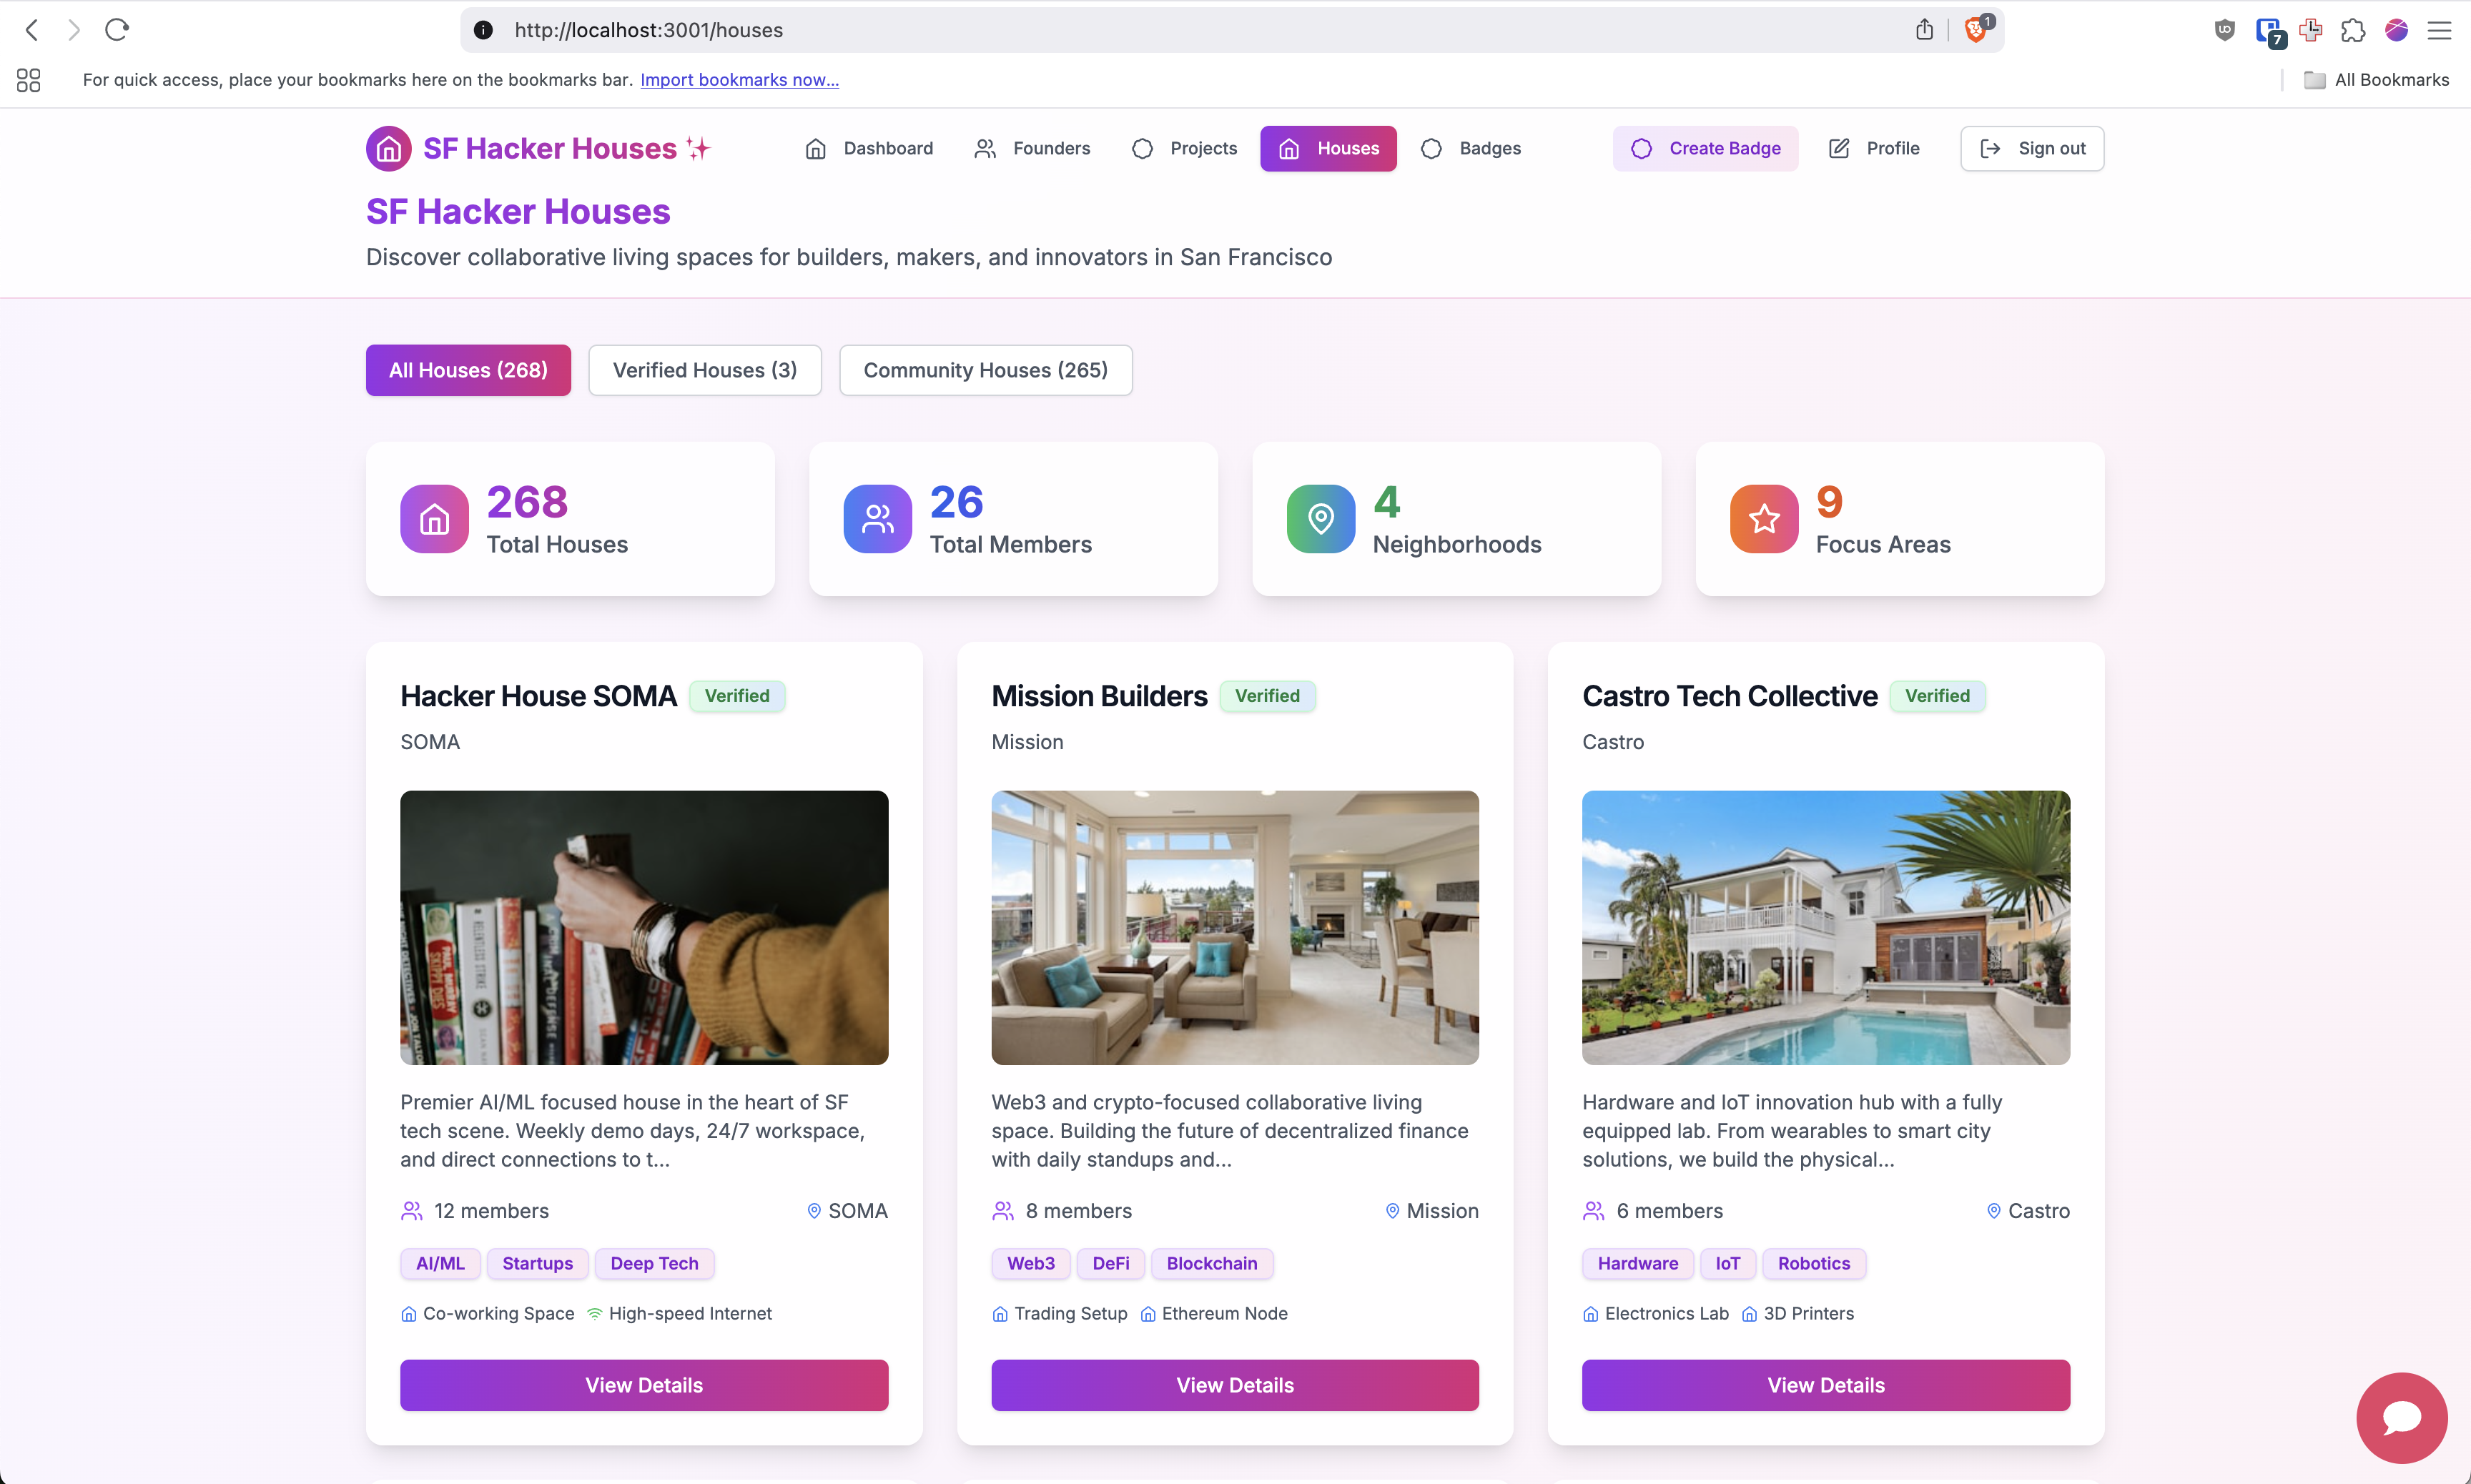Click the Castro Tech Collective house photo
Screen dimensions: 2471x1484
(x=1825, y=927)
